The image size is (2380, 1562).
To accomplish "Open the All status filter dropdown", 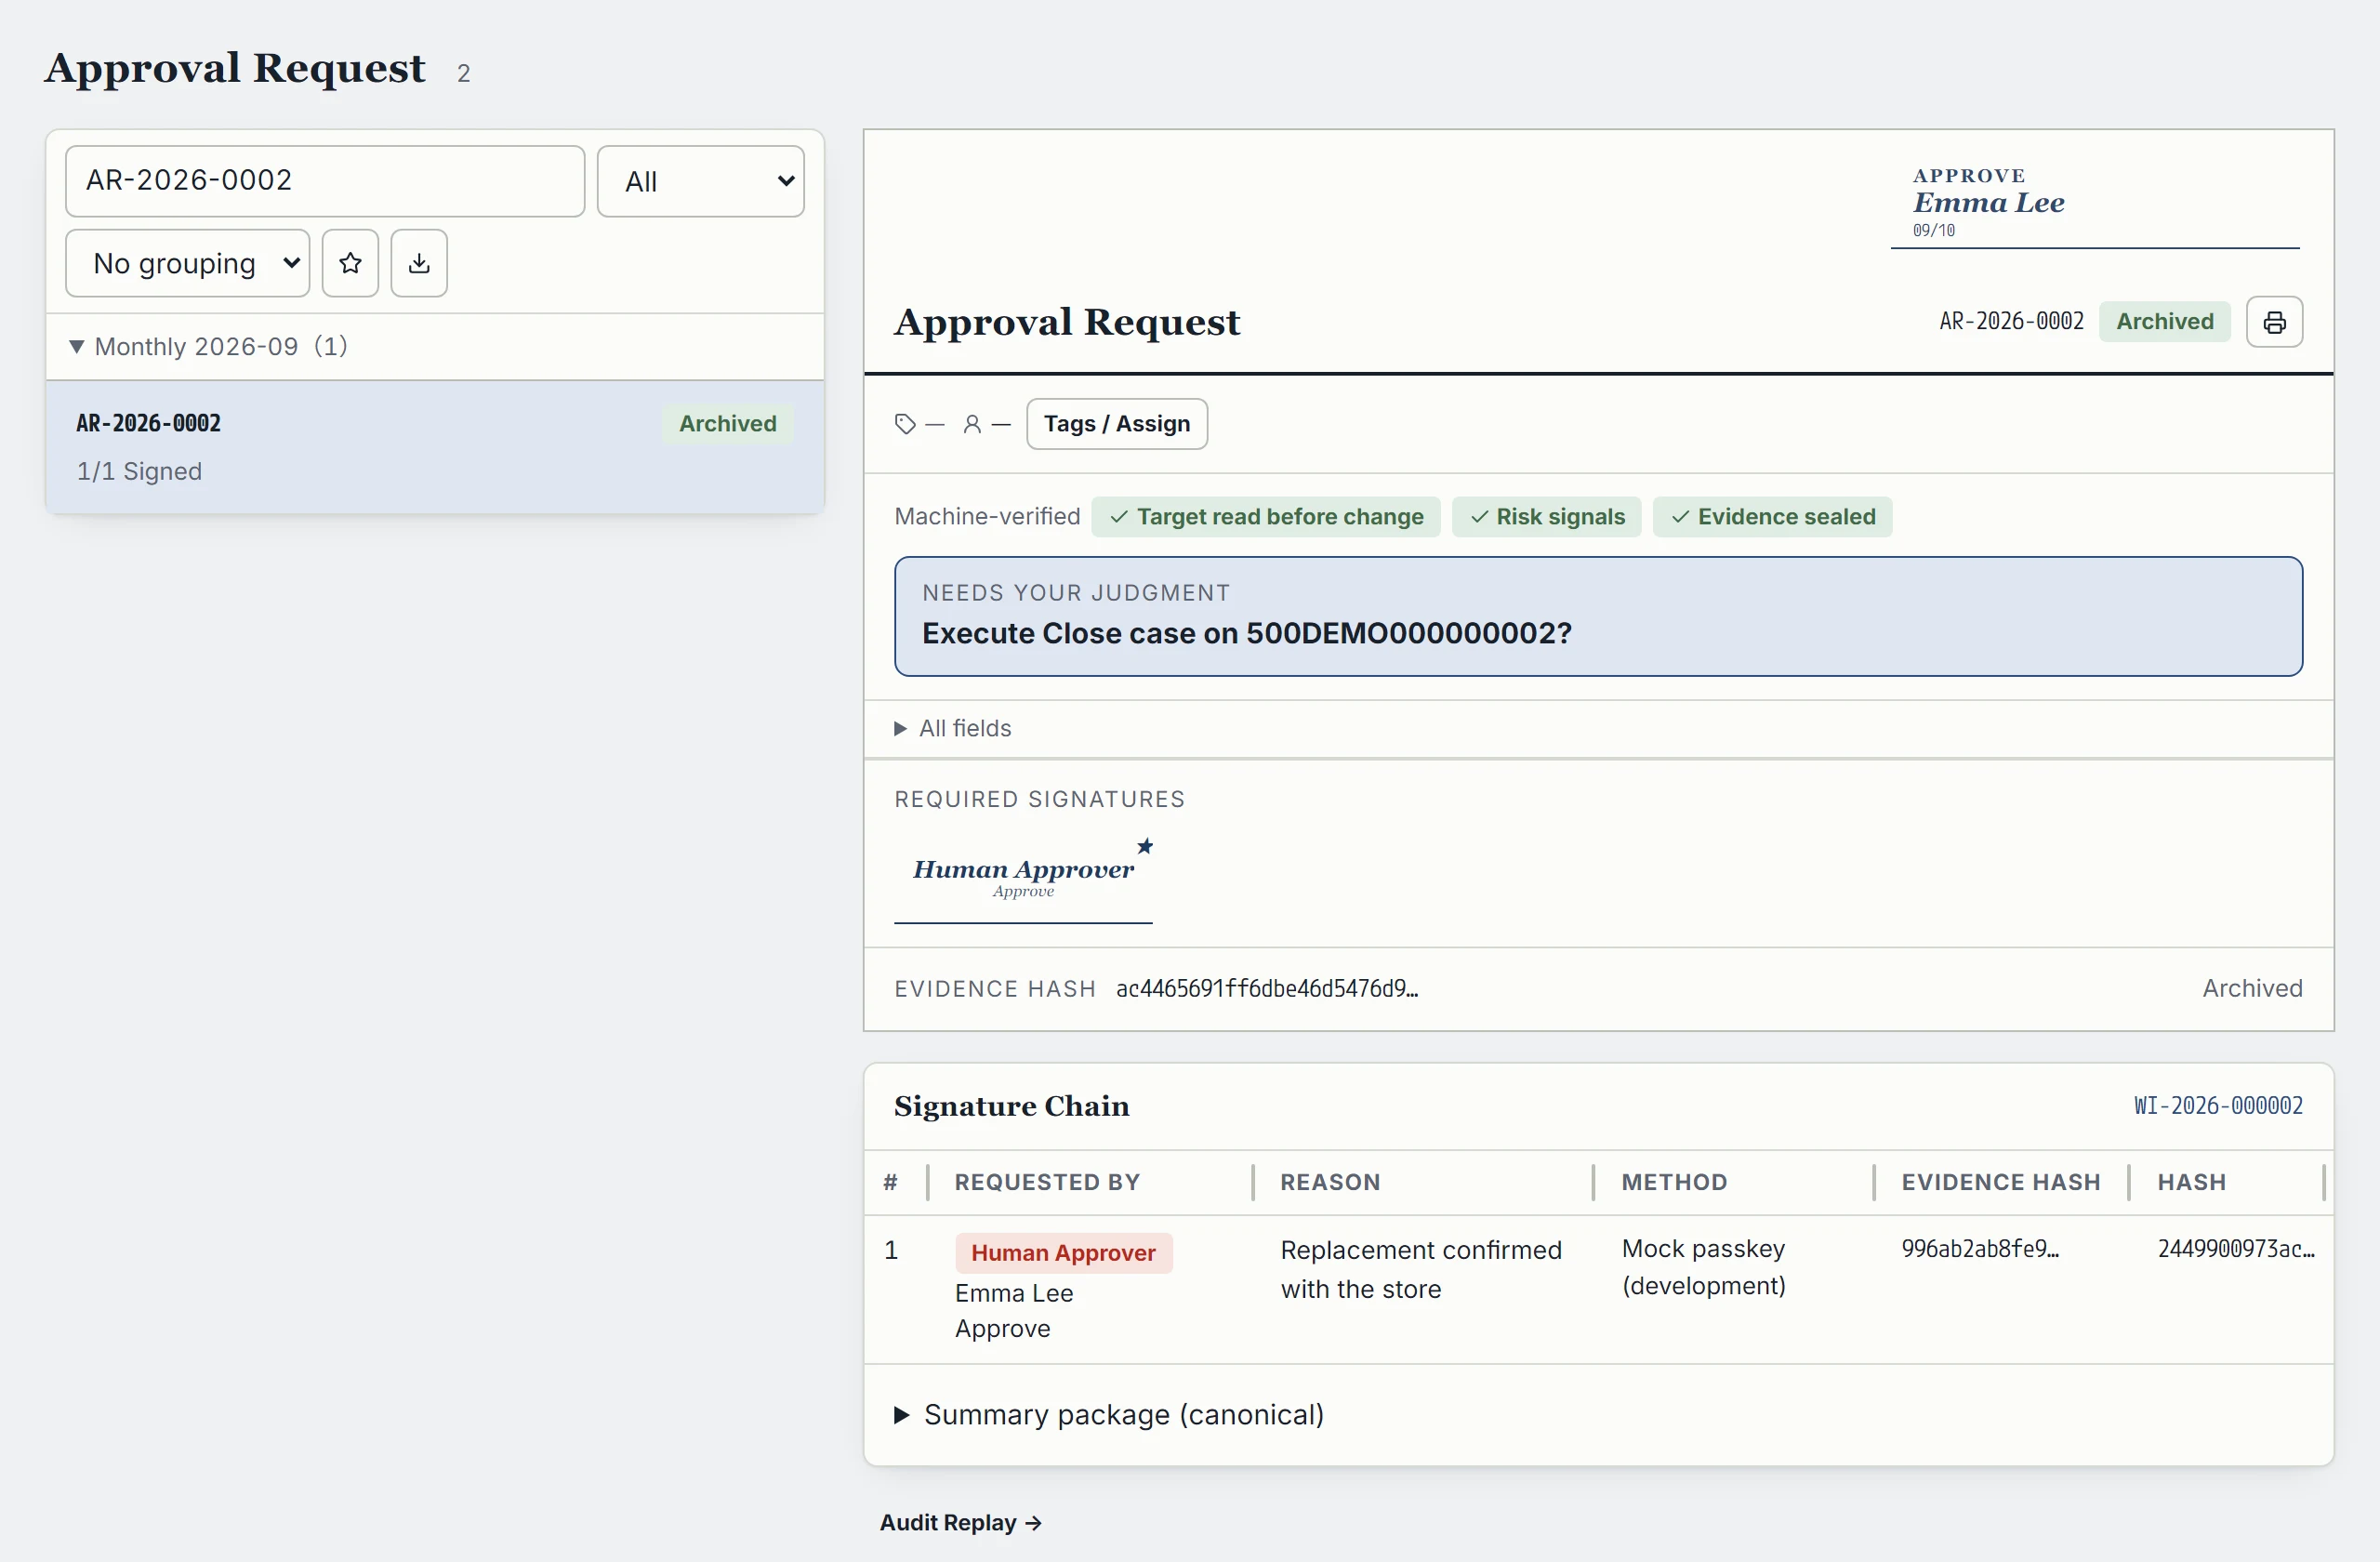I will coord(701,181).
